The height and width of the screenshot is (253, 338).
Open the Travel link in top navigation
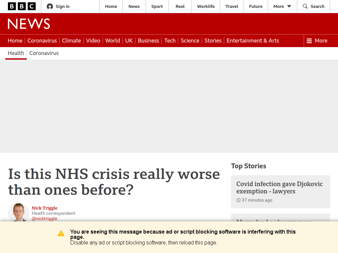pyautogui.click(x=232, y=7)
